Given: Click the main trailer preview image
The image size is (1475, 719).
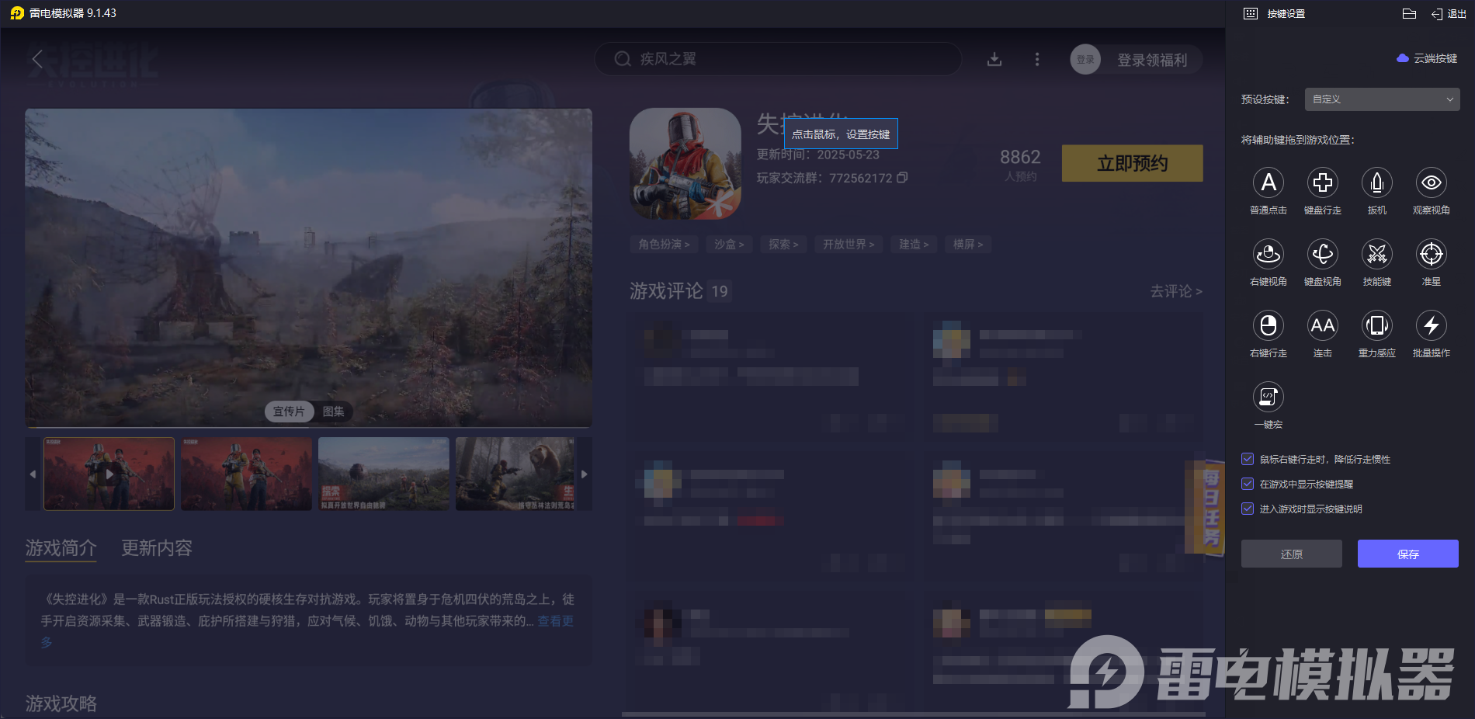Looking at the screenshot, I should point(308,268).
